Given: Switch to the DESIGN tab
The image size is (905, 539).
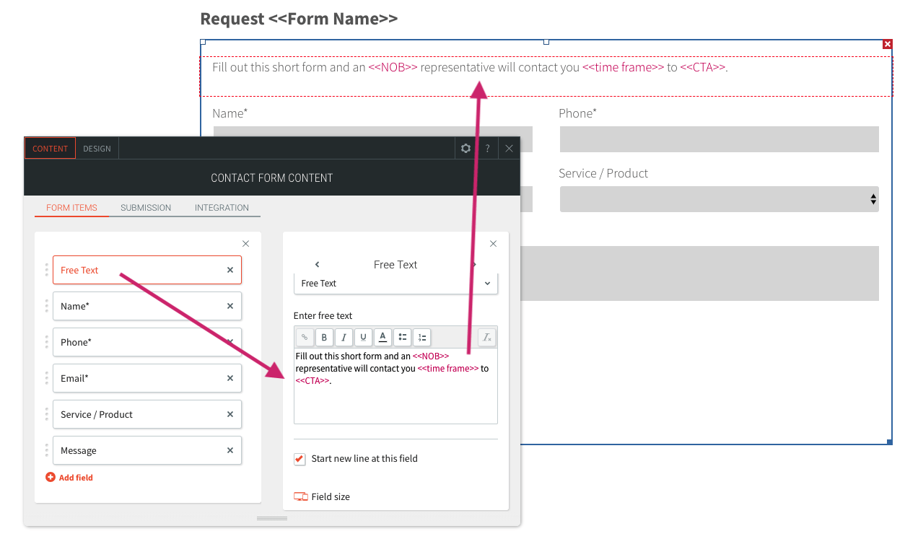Looking at the screenshot, I should pyautogui.click(x=97, y=148).
